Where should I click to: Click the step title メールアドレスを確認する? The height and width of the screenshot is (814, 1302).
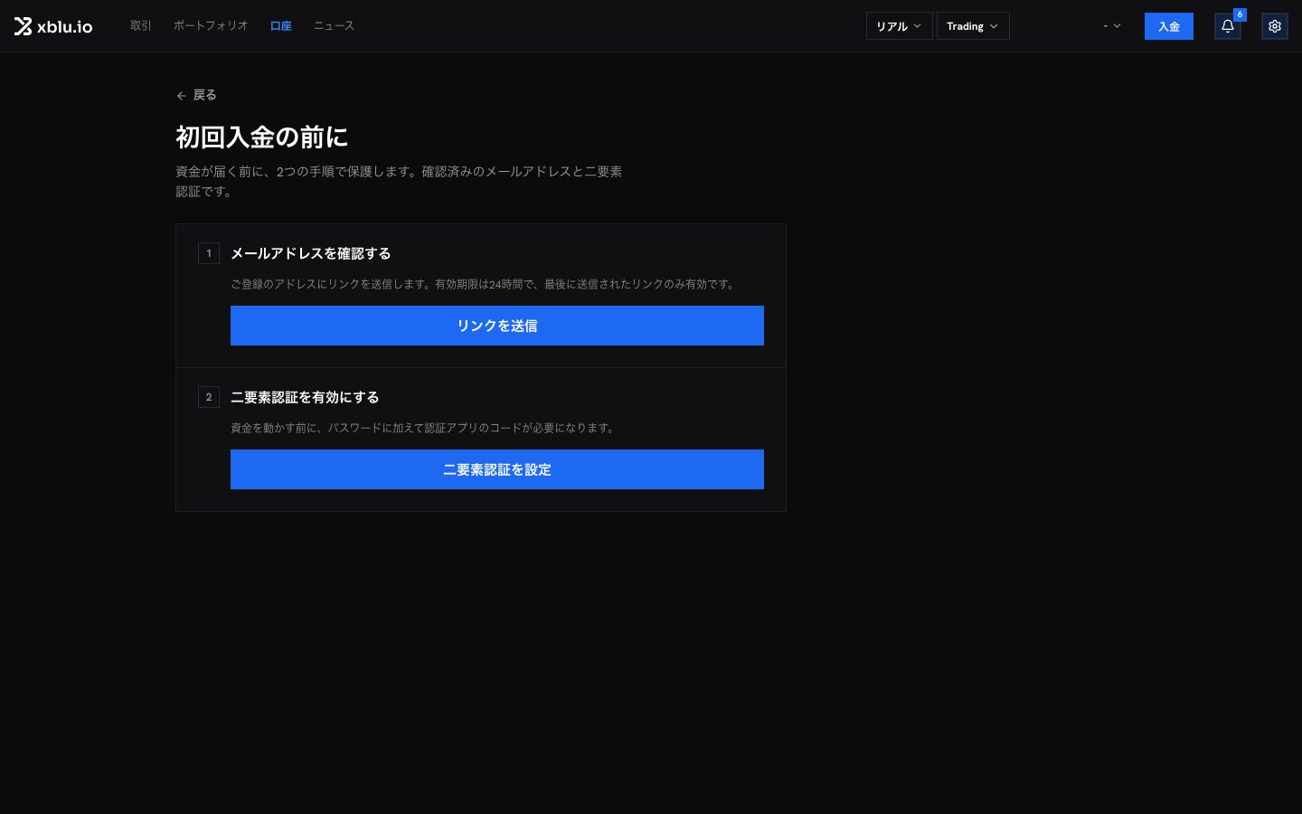pyautogui.click(x=311, y=253)
